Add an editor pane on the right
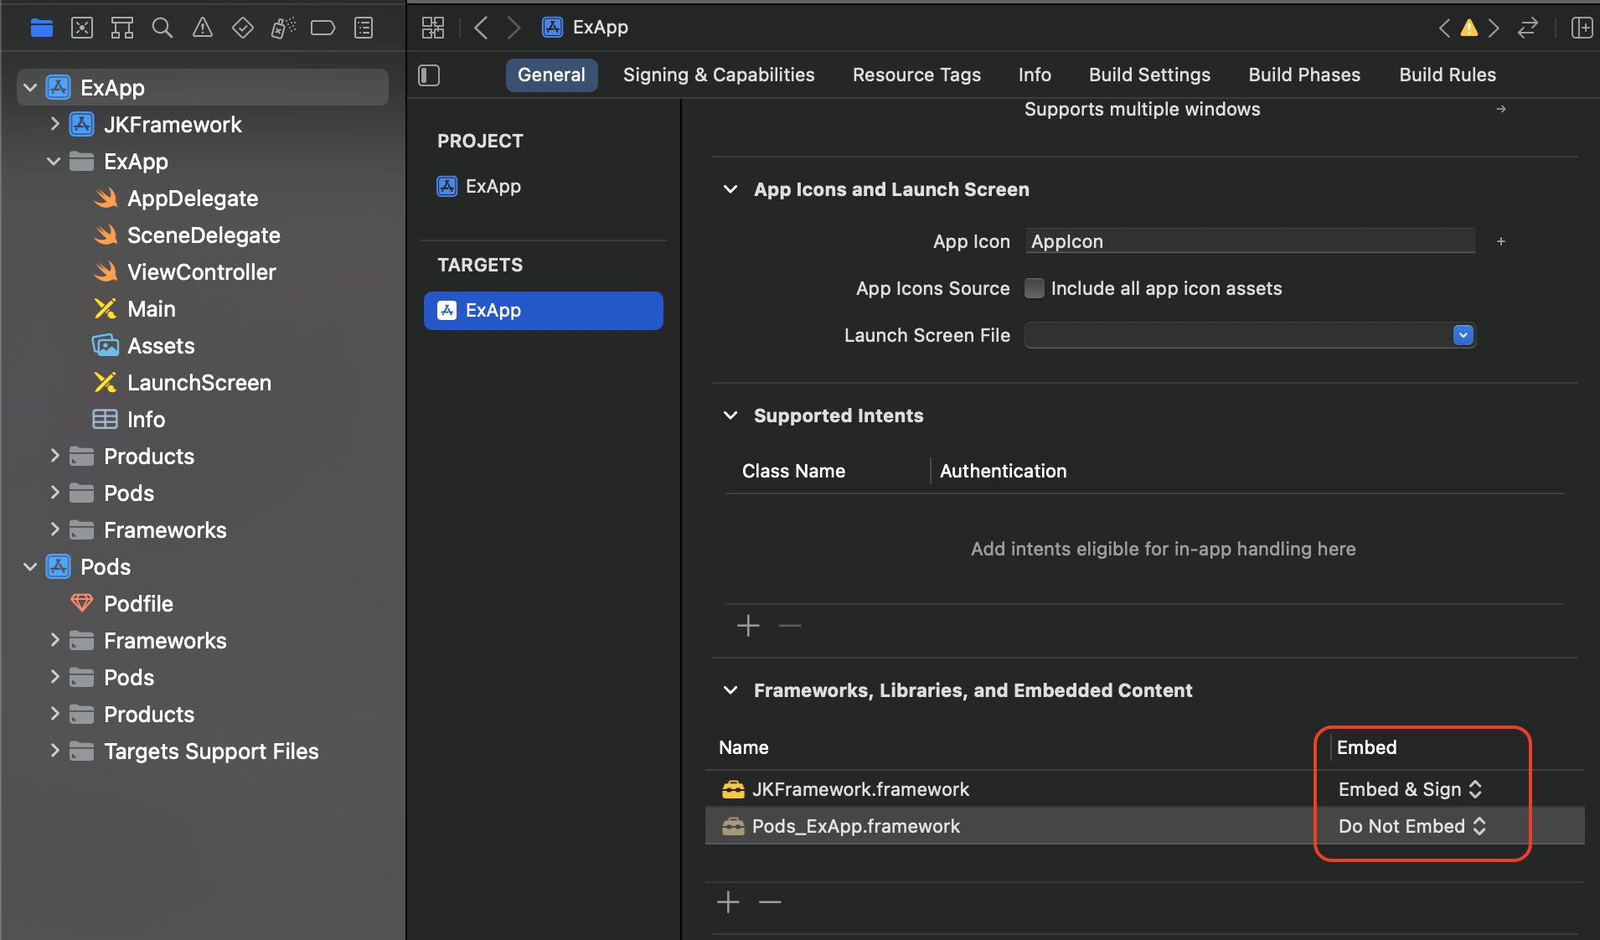 click(x=1582, y=28)
